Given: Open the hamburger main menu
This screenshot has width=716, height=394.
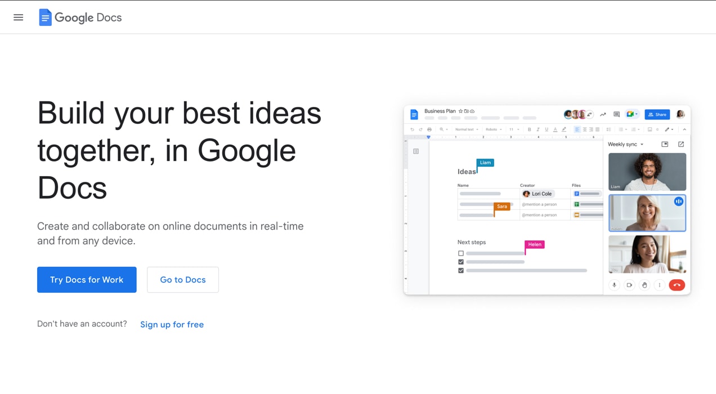Looking at the screenshot, I should point(19,17).
